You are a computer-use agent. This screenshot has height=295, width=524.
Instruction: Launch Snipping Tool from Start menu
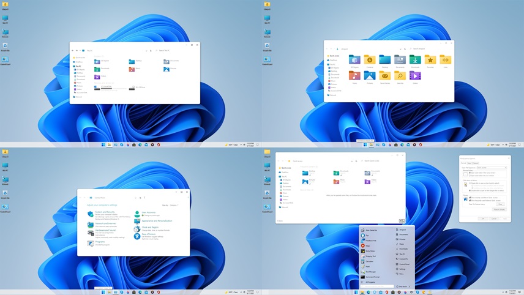tap(369, 256)
